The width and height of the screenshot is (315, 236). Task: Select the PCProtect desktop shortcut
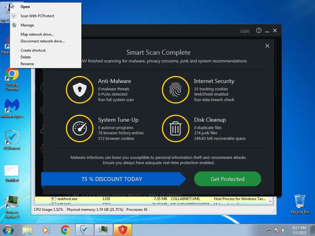(x=12, y=140)
